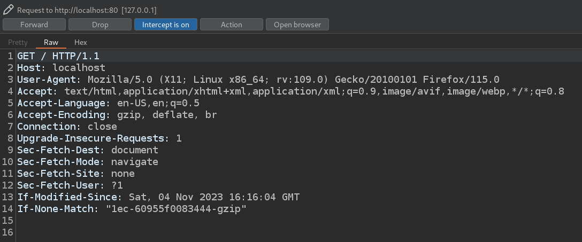Launch Open browser
Viewport: 582px width, 242px height.
coord(297,25)
